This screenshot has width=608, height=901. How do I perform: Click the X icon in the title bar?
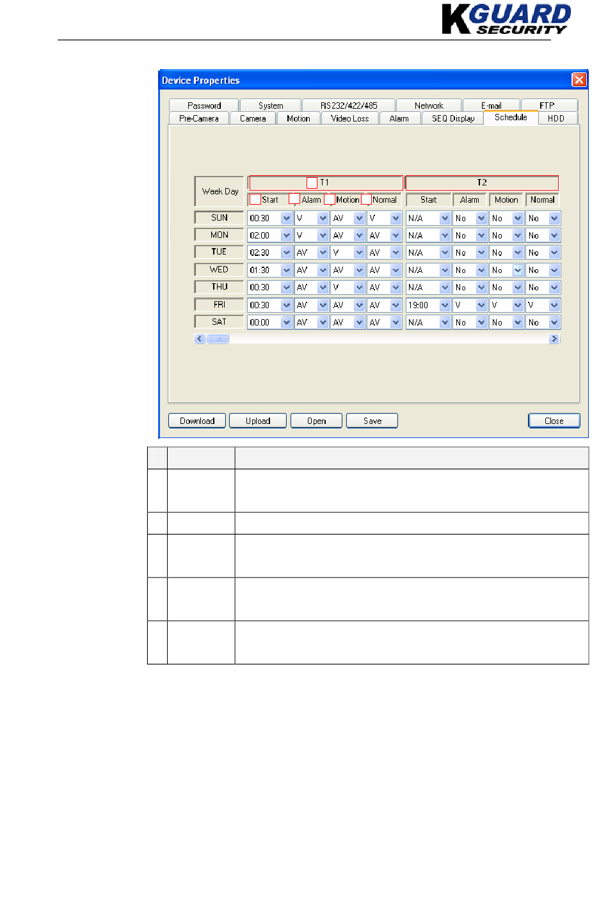tap(579, 80)
